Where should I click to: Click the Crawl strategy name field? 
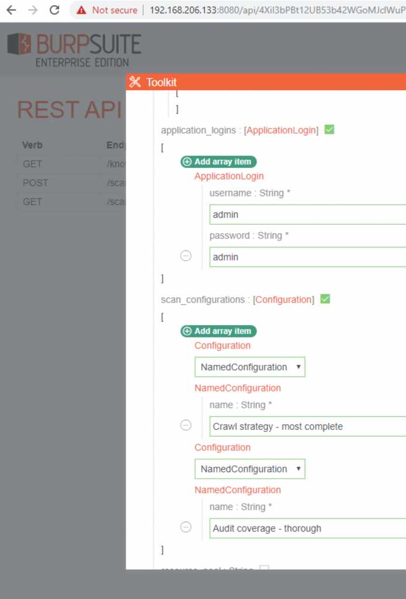click(x=307, y=426)
